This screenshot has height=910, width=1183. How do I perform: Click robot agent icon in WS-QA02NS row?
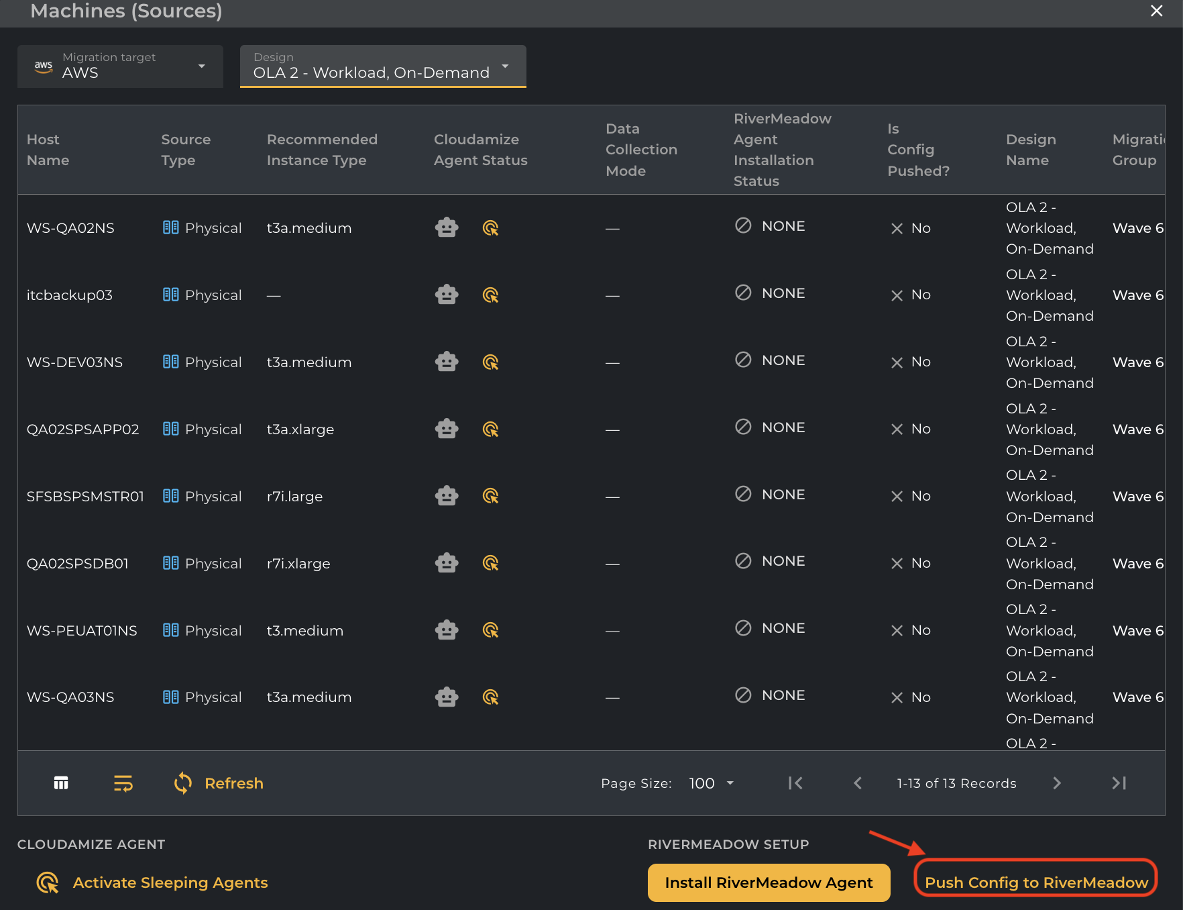coord(447,228)
